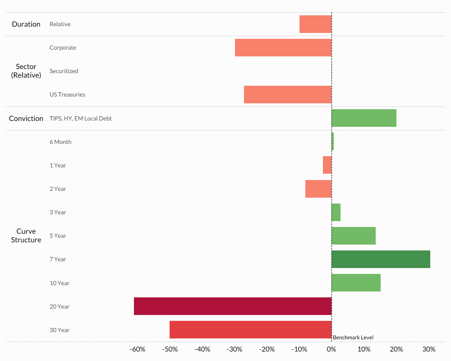The height and width of the screenshot is (361, 451).
Task: Click the 6 Month row label
Action: [60, 142]
